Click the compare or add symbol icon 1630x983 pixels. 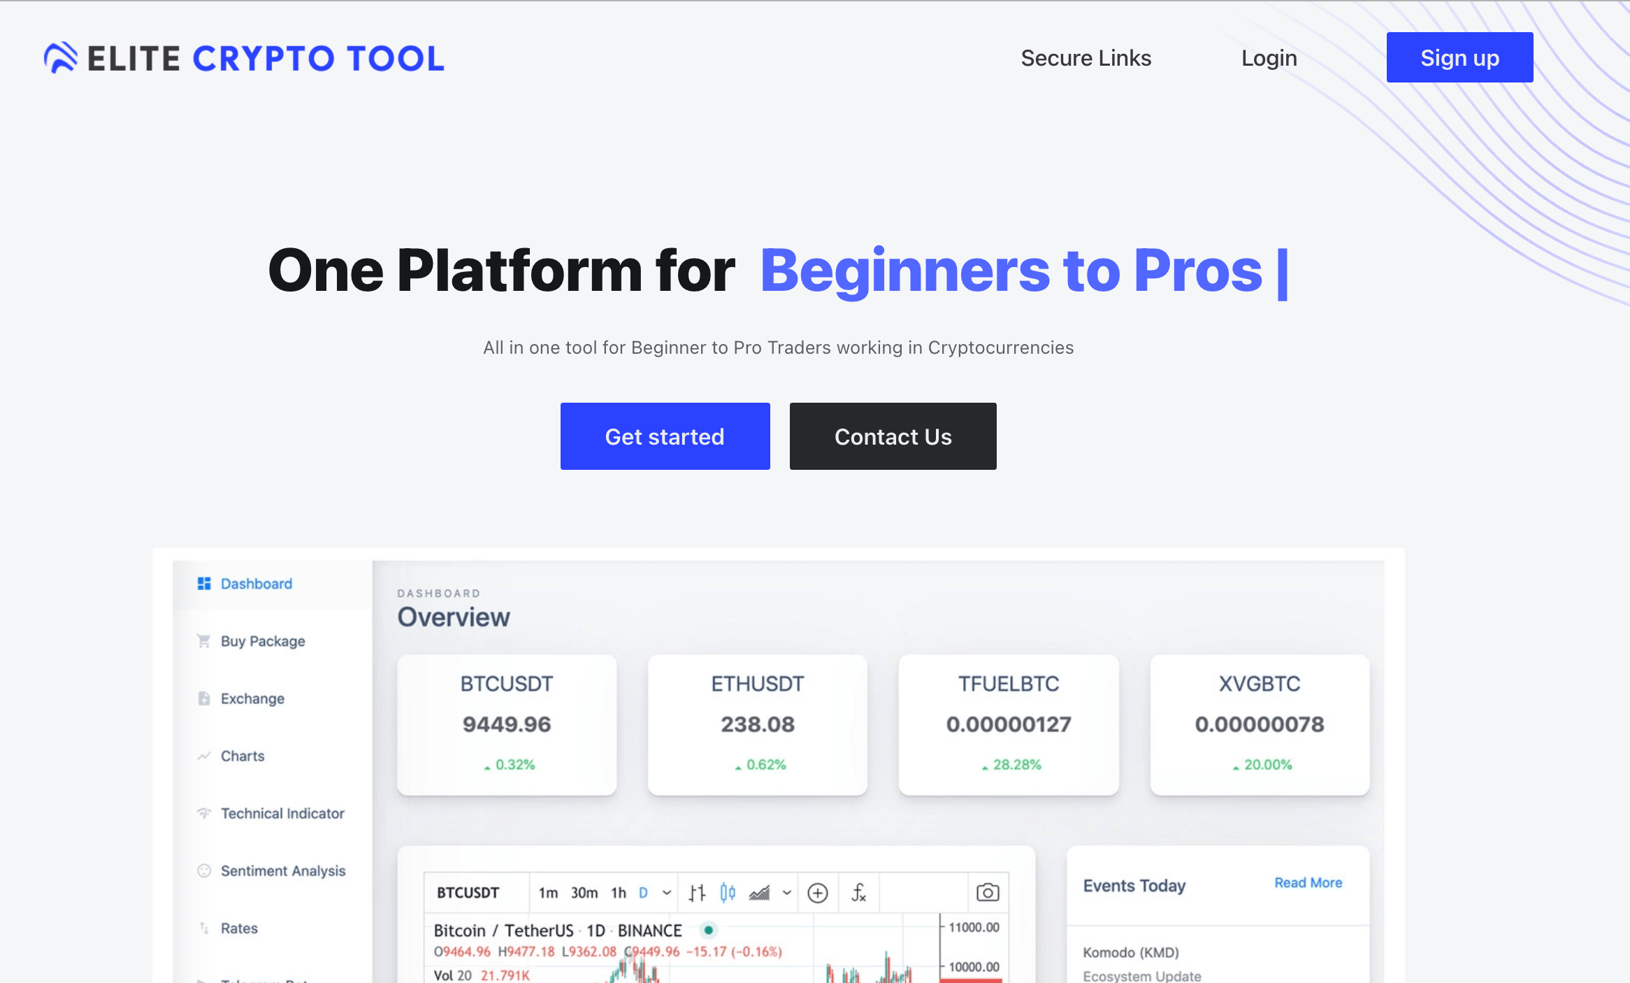coord(818,893)
